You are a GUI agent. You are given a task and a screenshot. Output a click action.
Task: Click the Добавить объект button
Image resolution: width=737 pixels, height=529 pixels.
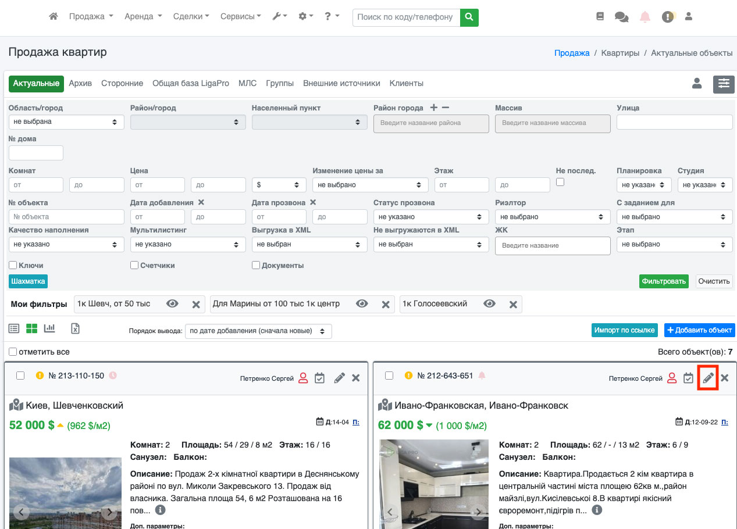click(699, 330)
